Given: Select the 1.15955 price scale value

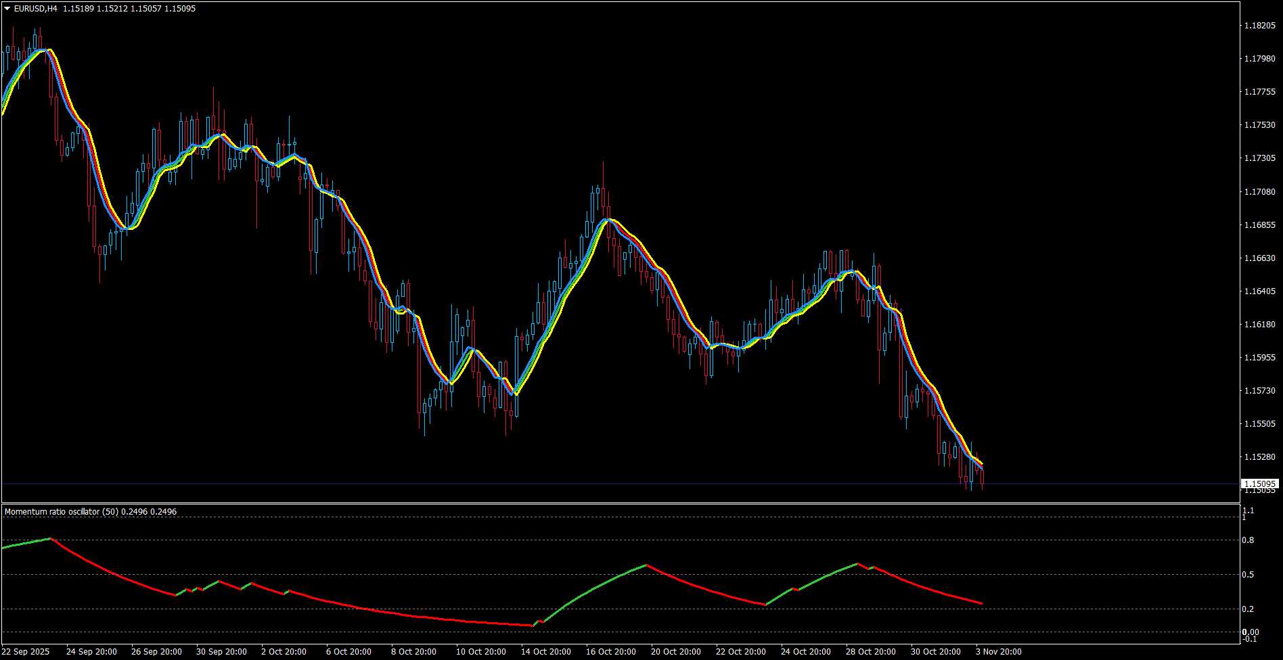Looking at the screenshot, I should pos(1260,358).
